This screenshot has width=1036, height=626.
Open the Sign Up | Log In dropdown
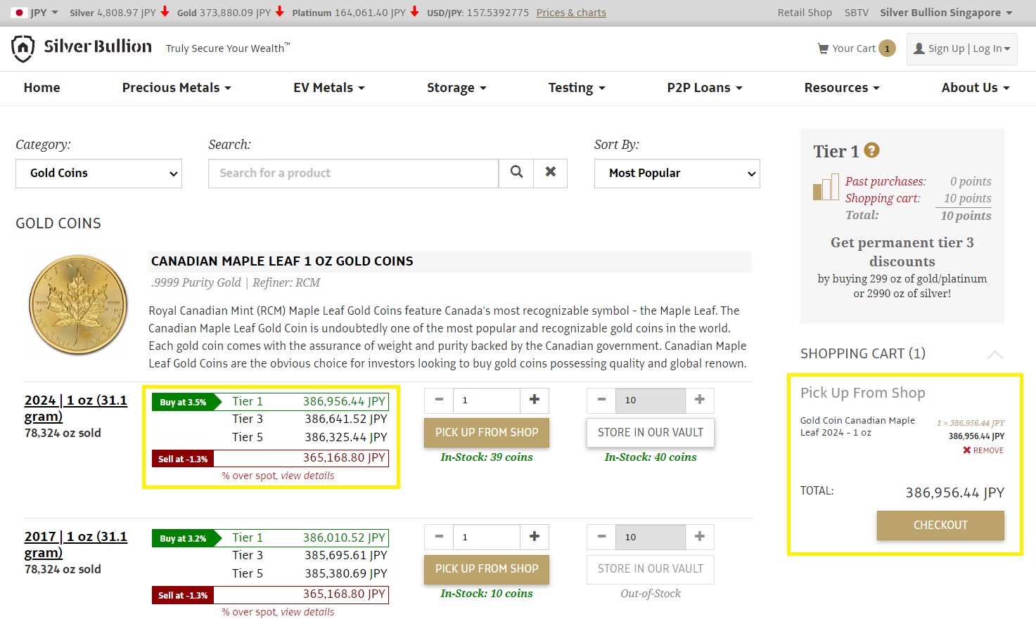tap(962, 49)
